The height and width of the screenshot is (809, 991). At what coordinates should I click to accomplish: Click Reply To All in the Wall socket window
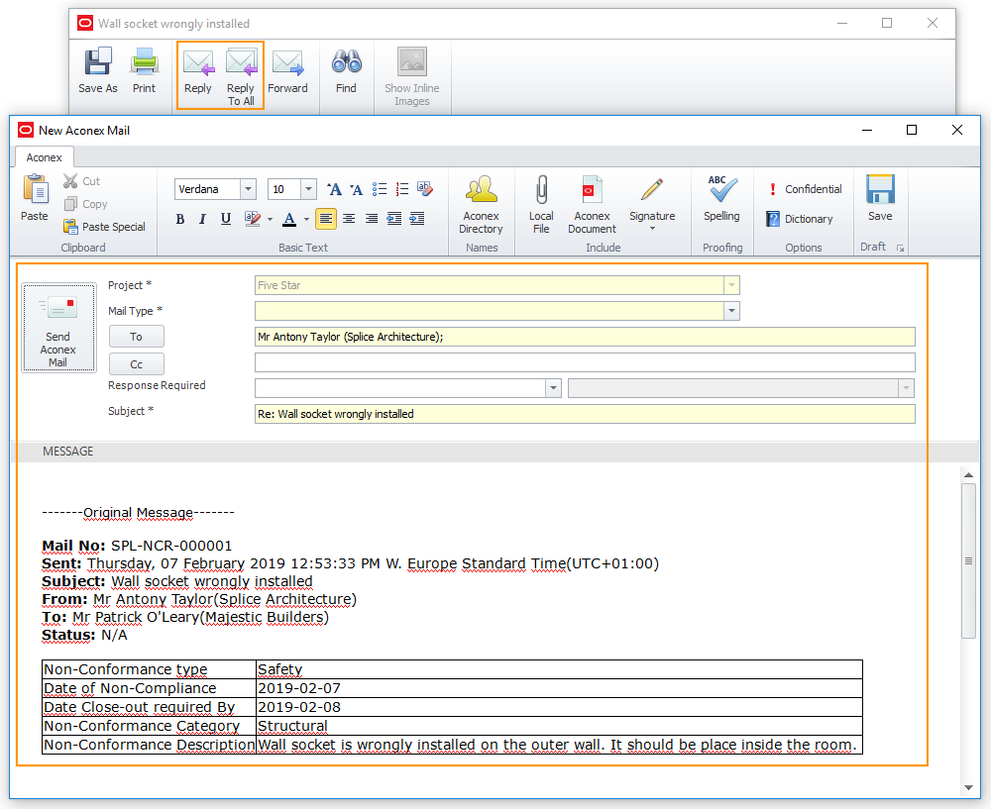[241, 76]
